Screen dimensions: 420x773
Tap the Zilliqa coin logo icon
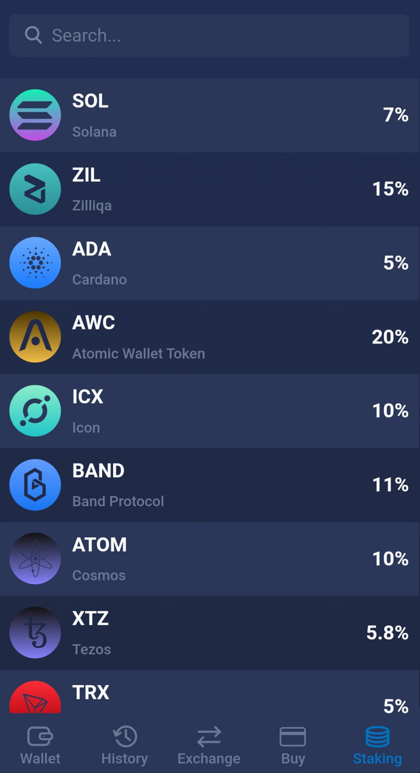click(x=35, y=189)
